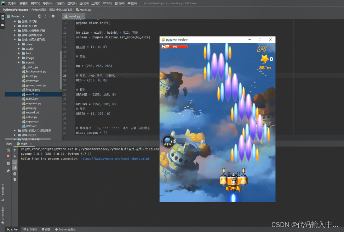This screenshot has height=232, width=344.
Task: Click the restore layout icon in Run panel
Action: (8, 163)
